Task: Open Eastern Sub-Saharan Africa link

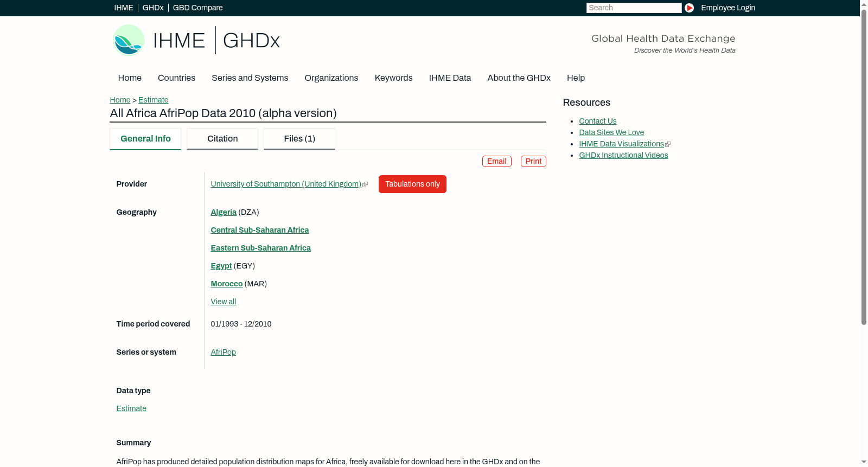Action: pyautogui.click(x=261, y=248)
